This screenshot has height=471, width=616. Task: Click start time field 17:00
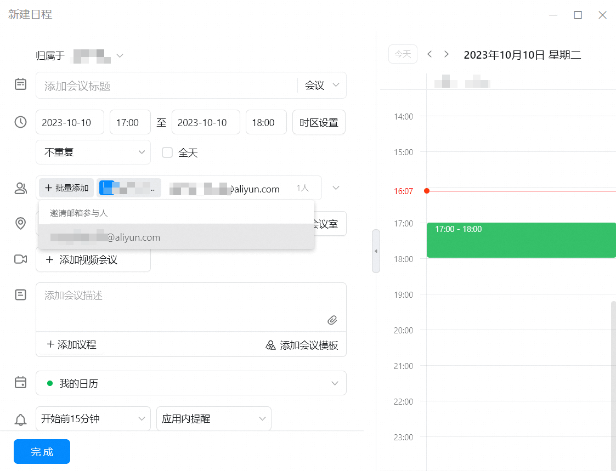coord(130,122)
